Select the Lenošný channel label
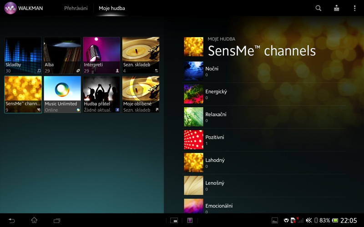This screenshot has width=364, height=227. coord(215,183)
